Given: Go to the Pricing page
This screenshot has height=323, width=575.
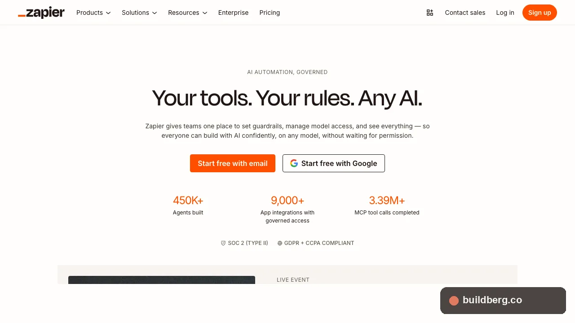Looking at the screenshot, I should [270, 13].
